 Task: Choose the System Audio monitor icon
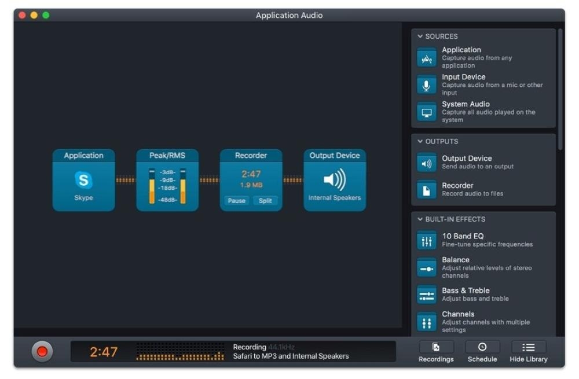pyautogui.click(x=427, y=112)
